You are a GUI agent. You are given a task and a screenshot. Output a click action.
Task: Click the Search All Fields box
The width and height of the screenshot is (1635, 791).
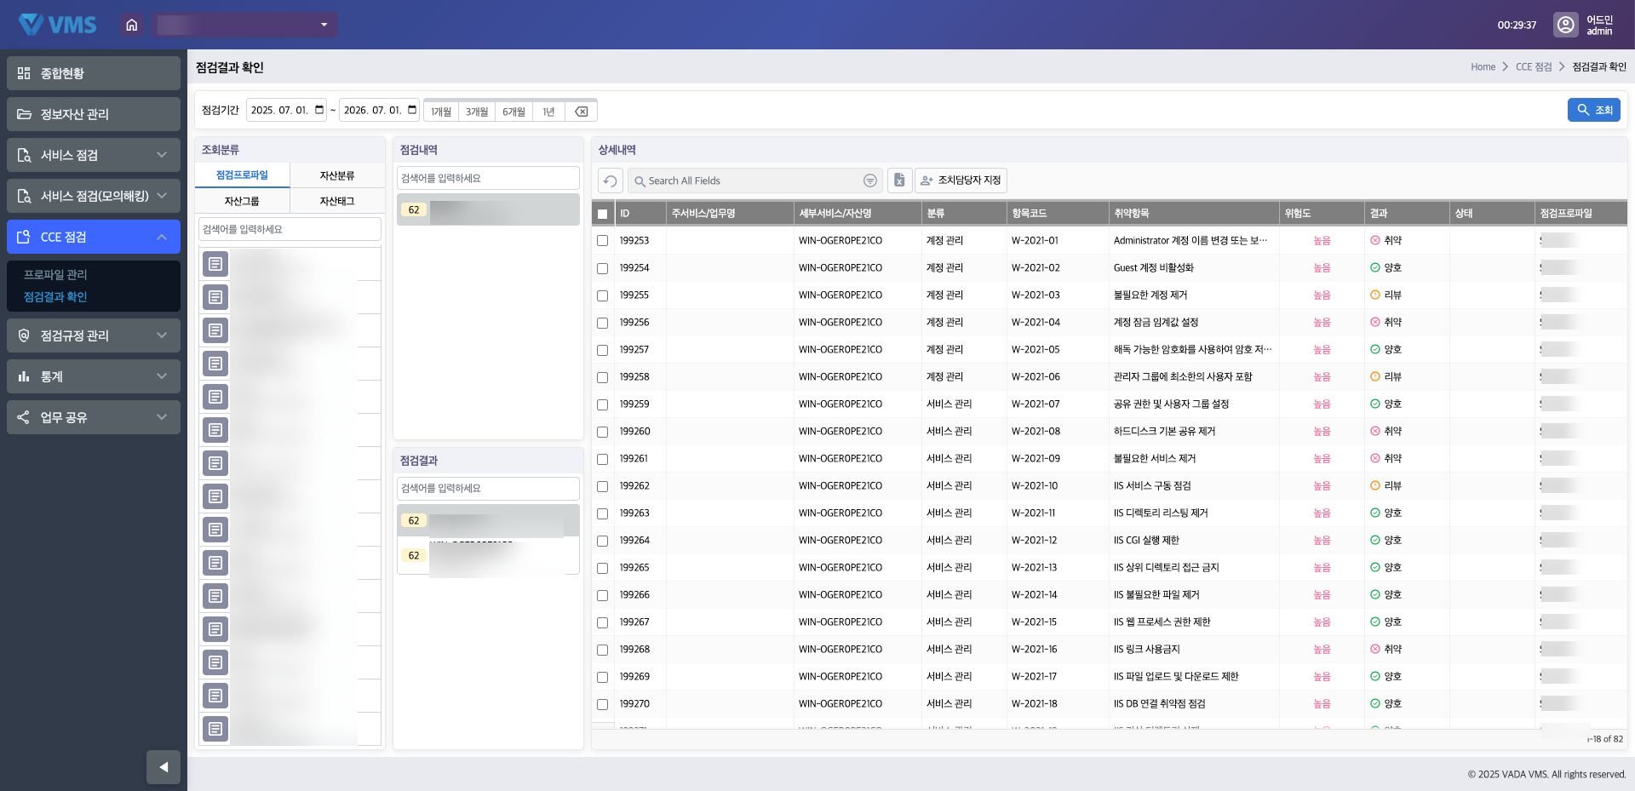[755, 181]
